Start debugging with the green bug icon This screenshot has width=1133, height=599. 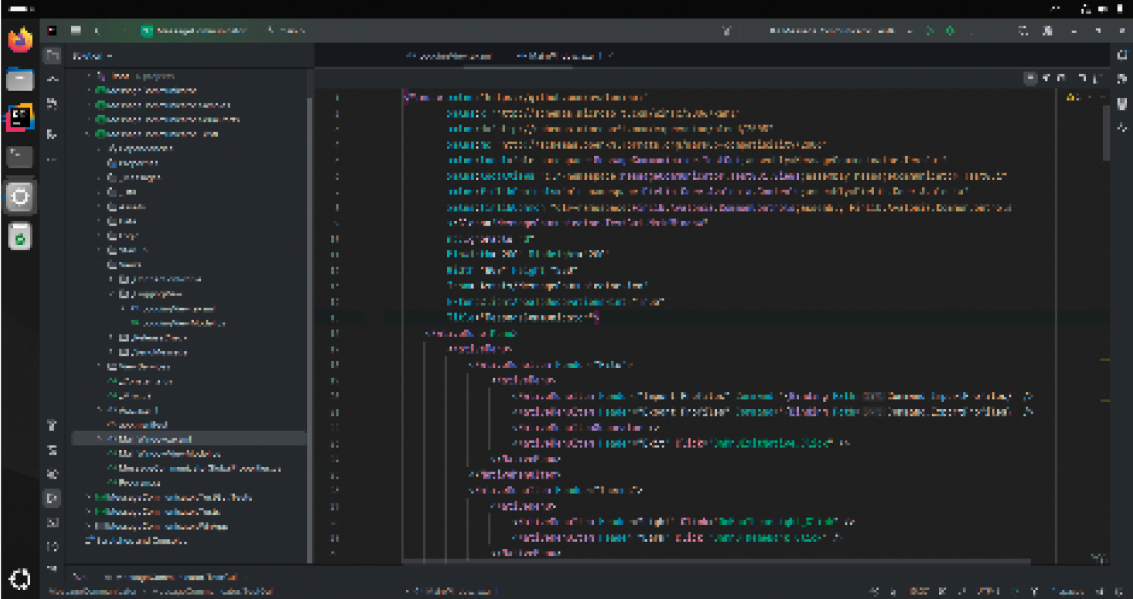[x=950, y=31]
